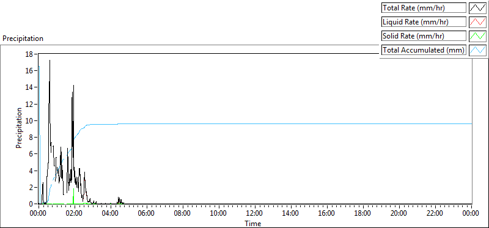Viewport: 489px width, 228px height.
Task: Click the 20:00 time axis label
Action: click(399, 213)
